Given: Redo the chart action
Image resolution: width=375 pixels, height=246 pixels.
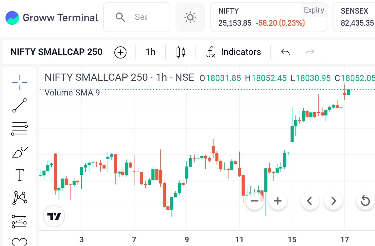Looking at the screenshot, I should coord(310,52).
